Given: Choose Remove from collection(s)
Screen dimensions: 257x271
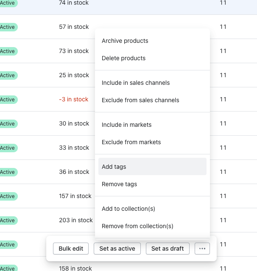Looking at the screenshot, I should (x=137, y=226).
